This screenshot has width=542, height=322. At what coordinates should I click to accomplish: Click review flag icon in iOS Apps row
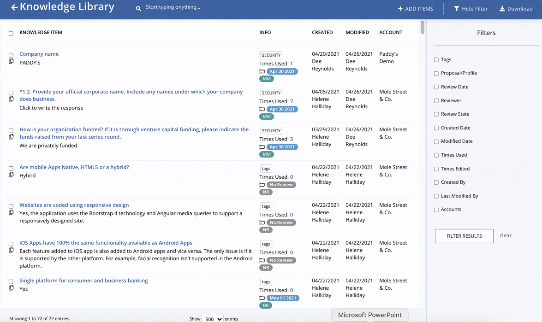262,261
